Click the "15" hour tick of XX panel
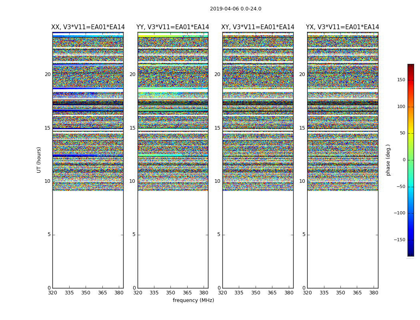 pyautogui.click(x=48, y=128)
